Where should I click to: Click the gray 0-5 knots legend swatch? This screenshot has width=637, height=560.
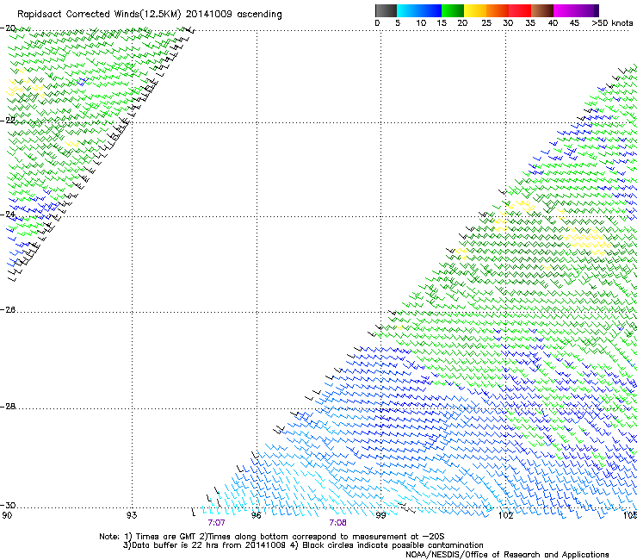point(386,10)
